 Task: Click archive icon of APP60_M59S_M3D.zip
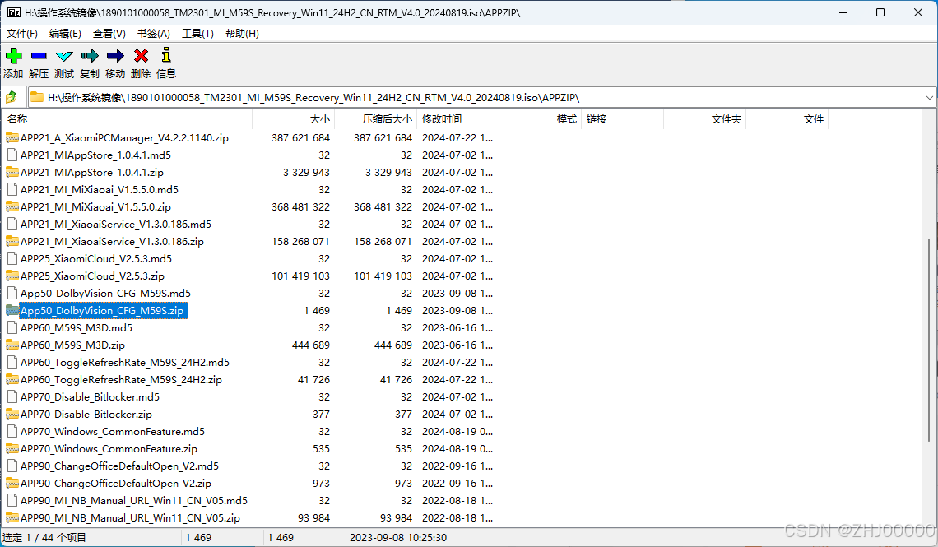click(12, 345)
